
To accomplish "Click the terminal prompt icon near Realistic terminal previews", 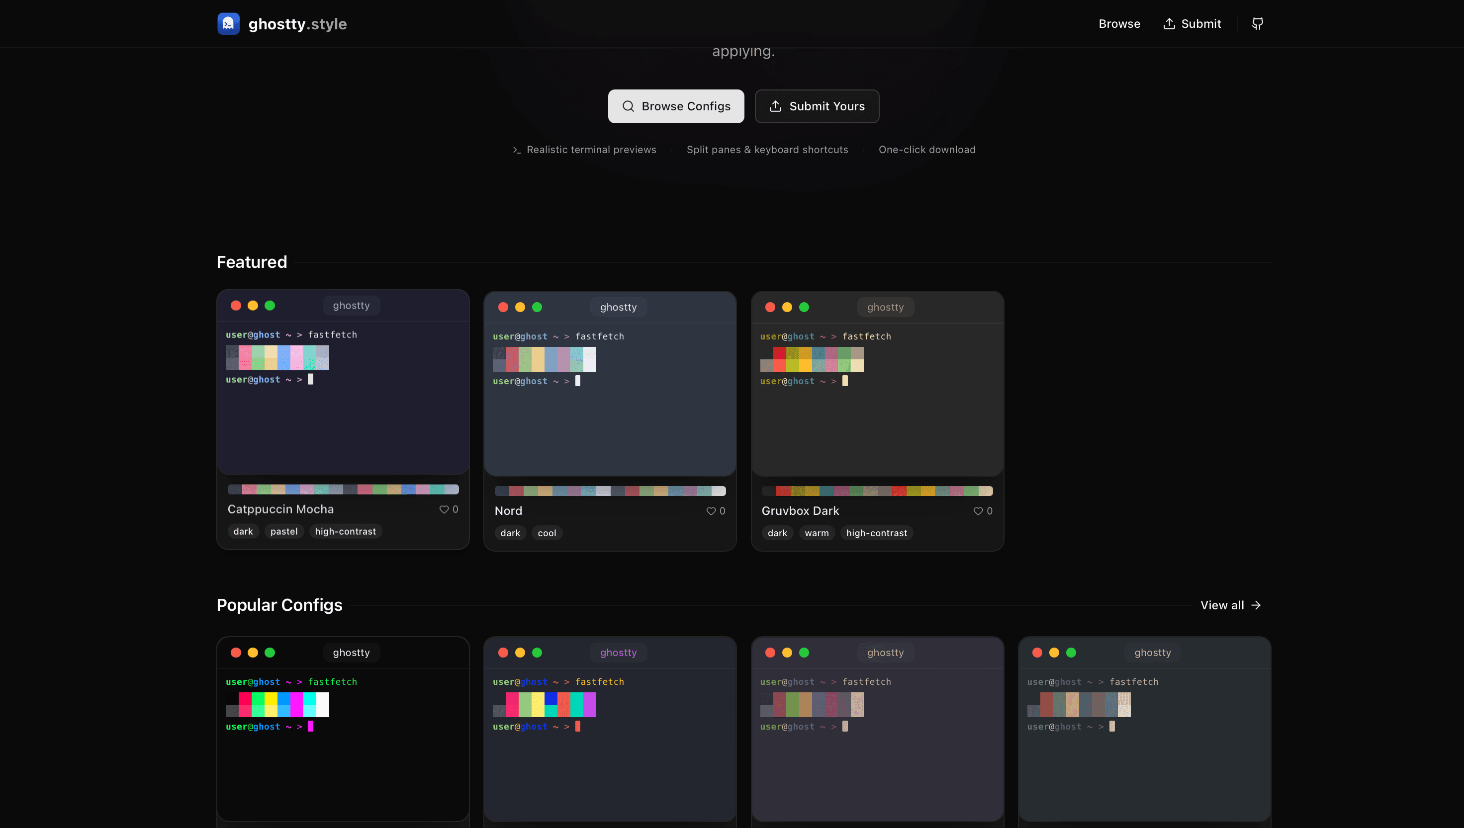I will tap(516, 150).
